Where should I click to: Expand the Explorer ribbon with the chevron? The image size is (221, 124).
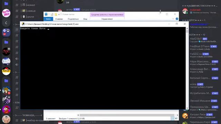pos(173,19)
